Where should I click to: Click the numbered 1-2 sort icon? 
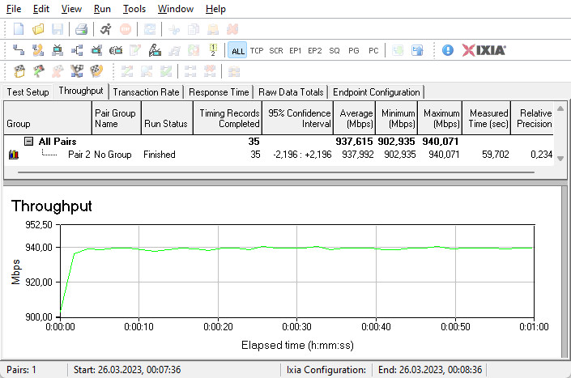(x=212, y=50)
